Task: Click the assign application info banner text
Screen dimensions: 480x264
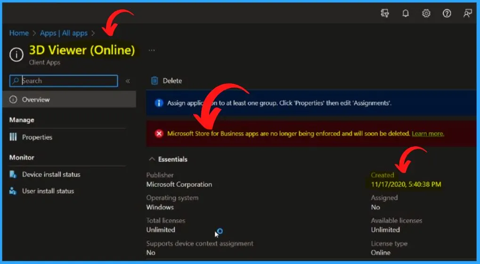Action: (x=279, y=103)
